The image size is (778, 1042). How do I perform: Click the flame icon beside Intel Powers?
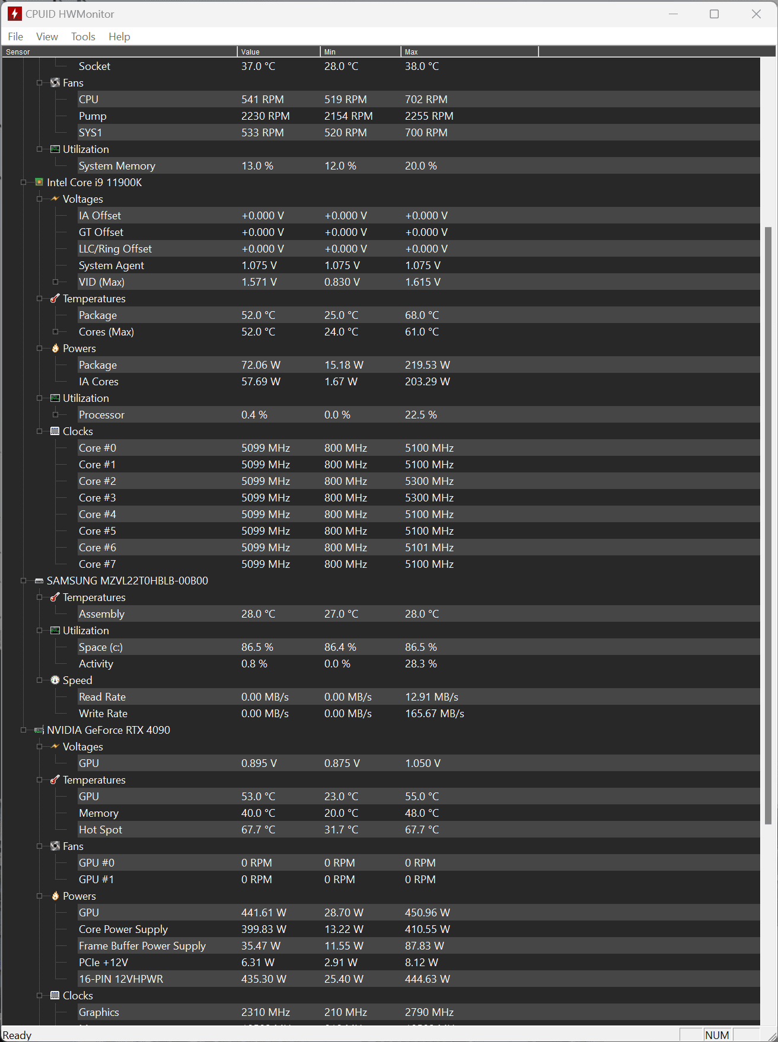(55, 349)
